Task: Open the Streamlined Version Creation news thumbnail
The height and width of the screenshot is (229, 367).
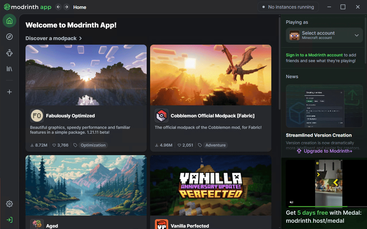Action: pyautogui.click(x=324, y=106)
